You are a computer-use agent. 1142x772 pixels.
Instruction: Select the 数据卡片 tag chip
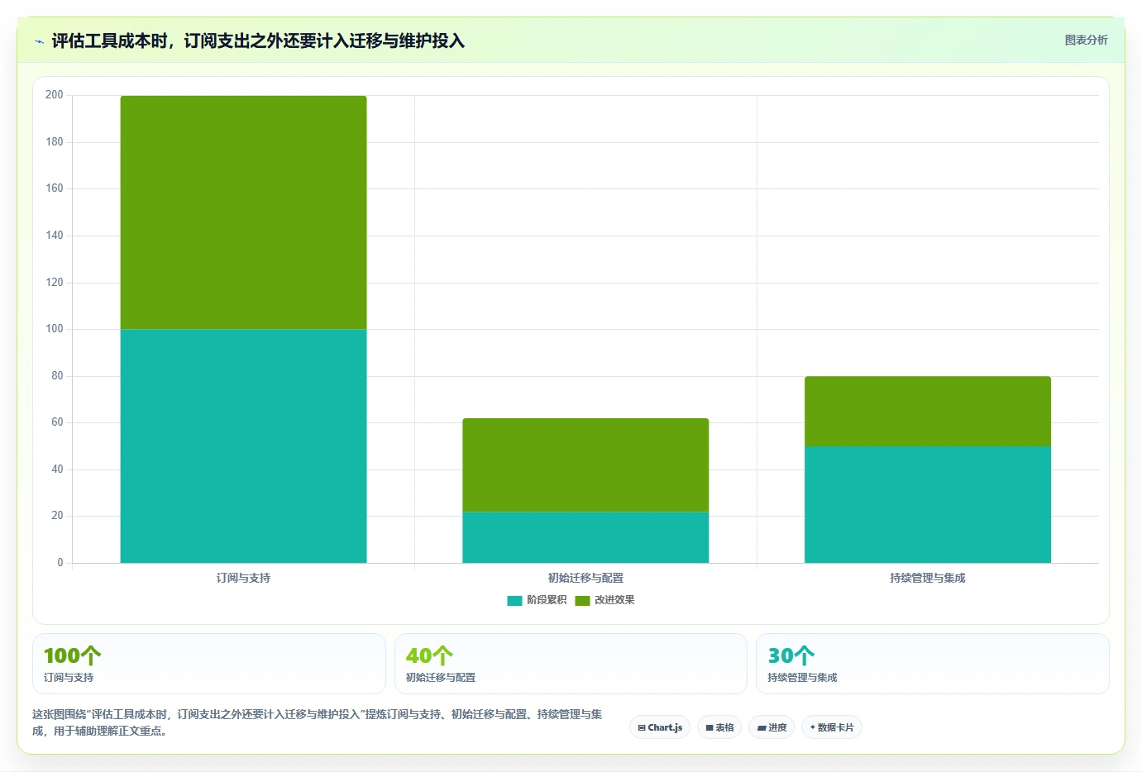[x=831, y=727]
